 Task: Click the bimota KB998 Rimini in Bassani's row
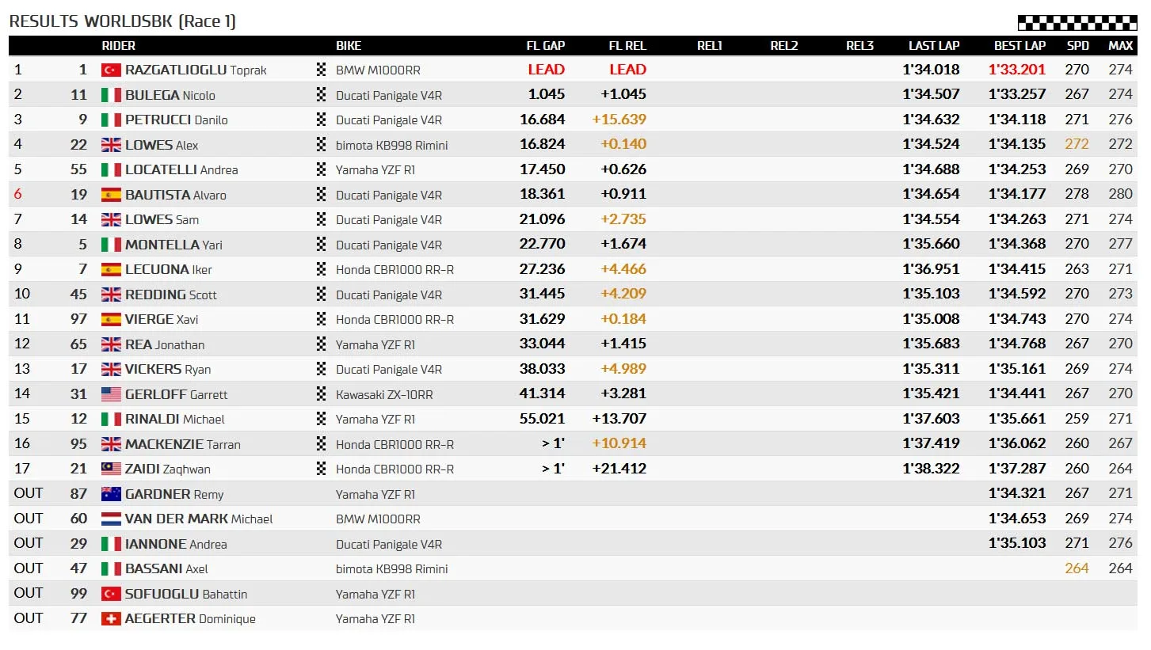coord(392,568)
